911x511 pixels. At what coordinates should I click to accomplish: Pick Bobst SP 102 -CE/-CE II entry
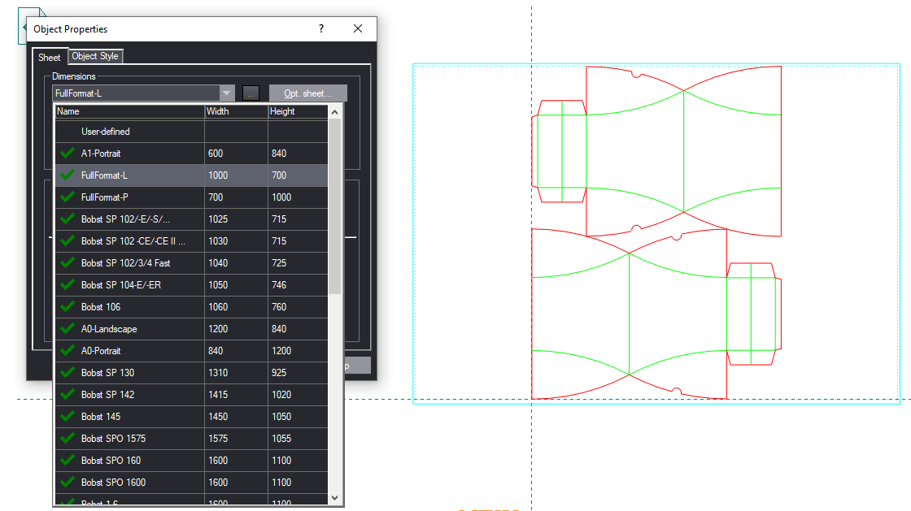click(133, 241)
